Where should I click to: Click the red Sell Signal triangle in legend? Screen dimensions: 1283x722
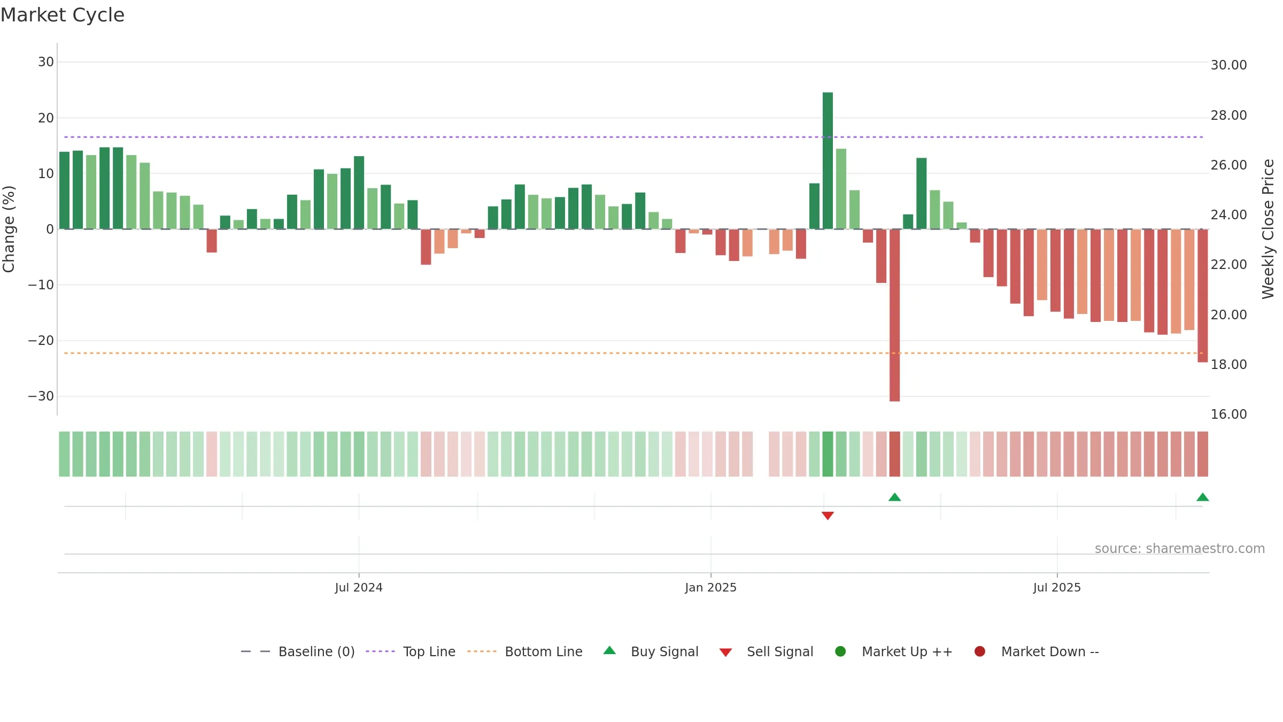[x=725, y=652]
